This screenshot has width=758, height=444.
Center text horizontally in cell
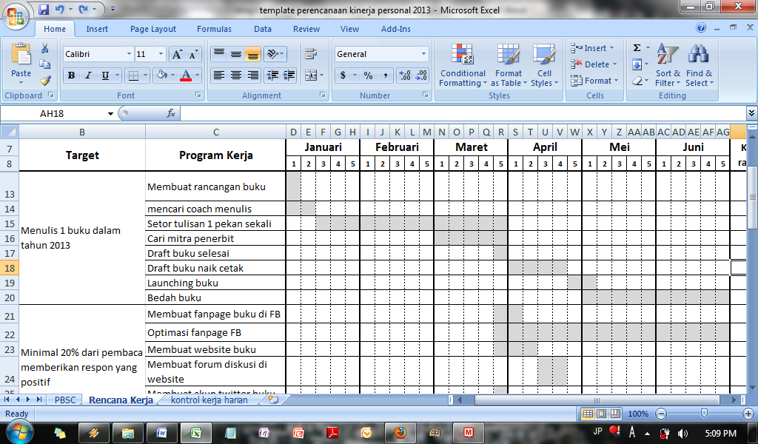point(236,75)
